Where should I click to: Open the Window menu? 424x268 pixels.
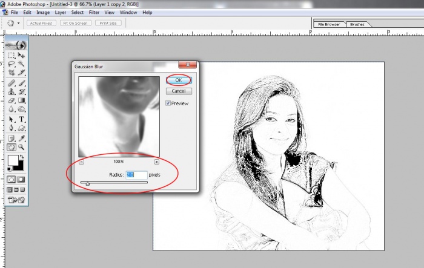pyautogui.click(x=128, y=13)
